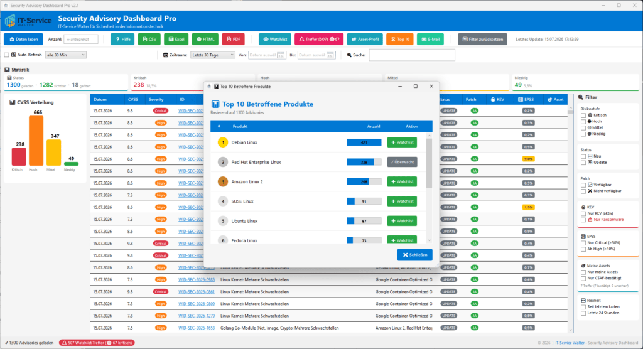Click the Treffer (507) alert button
Screen dimensions: 643x349
coord(319,40)
